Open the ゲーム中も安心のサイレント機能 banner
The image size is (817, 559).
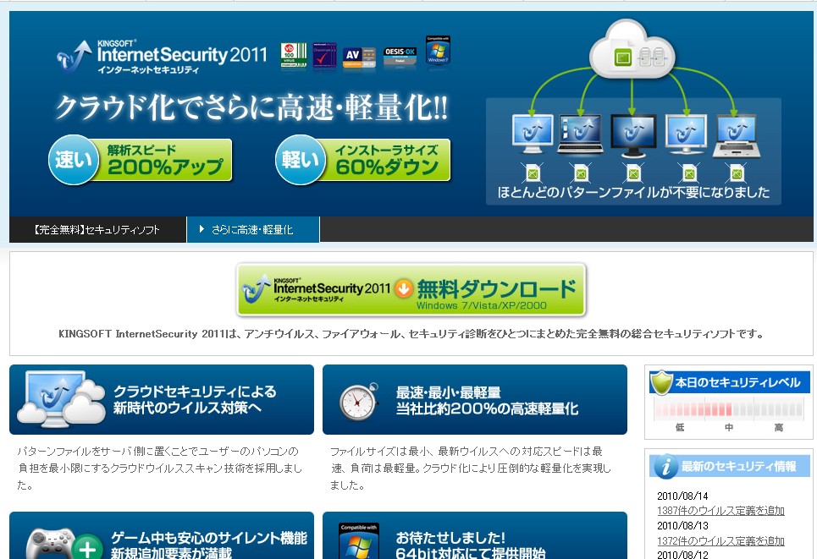tap(162, 535)
